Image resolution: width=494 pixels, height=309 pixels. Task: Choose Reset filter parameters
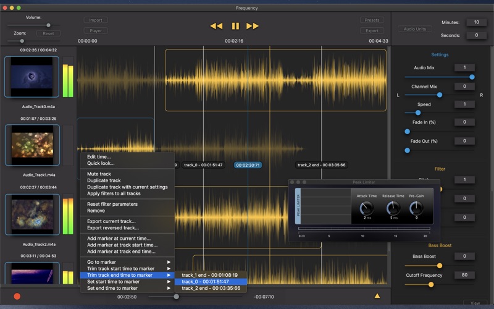coord(127,204)
